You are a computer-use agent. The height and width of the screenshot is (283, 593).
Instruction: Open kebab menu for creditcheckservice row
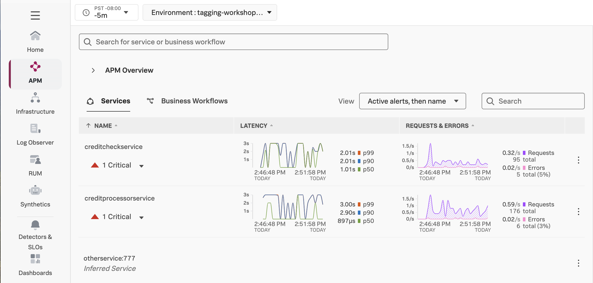579,160
